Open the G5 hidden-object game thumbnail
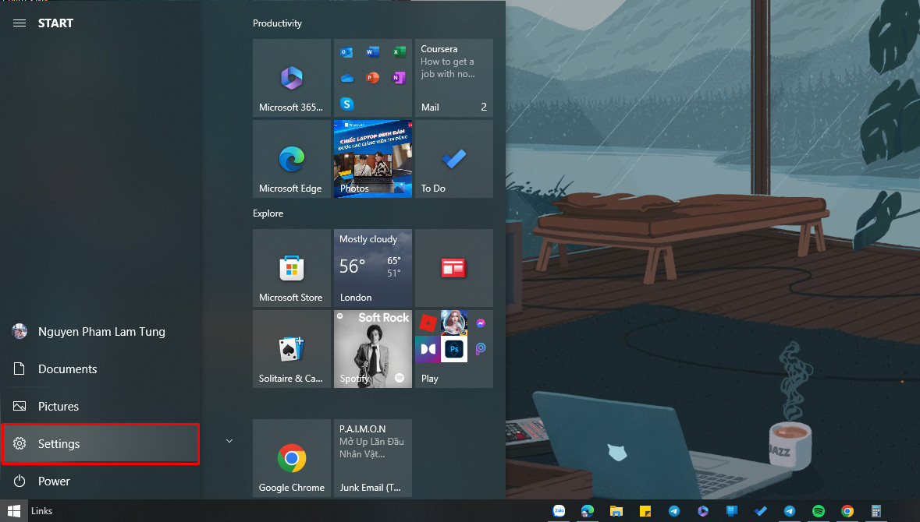Image resolution: width=920 pixels, height=522 pixels. pyautogui.click(x=454, y=323)
